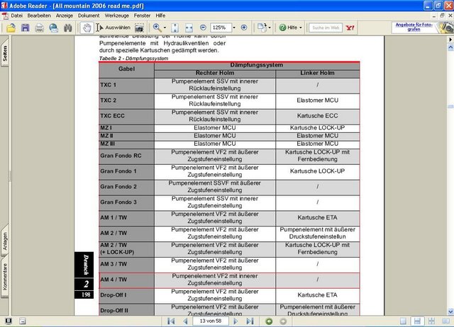Click the '13 von 58' page number field

[x=211, y=321]
